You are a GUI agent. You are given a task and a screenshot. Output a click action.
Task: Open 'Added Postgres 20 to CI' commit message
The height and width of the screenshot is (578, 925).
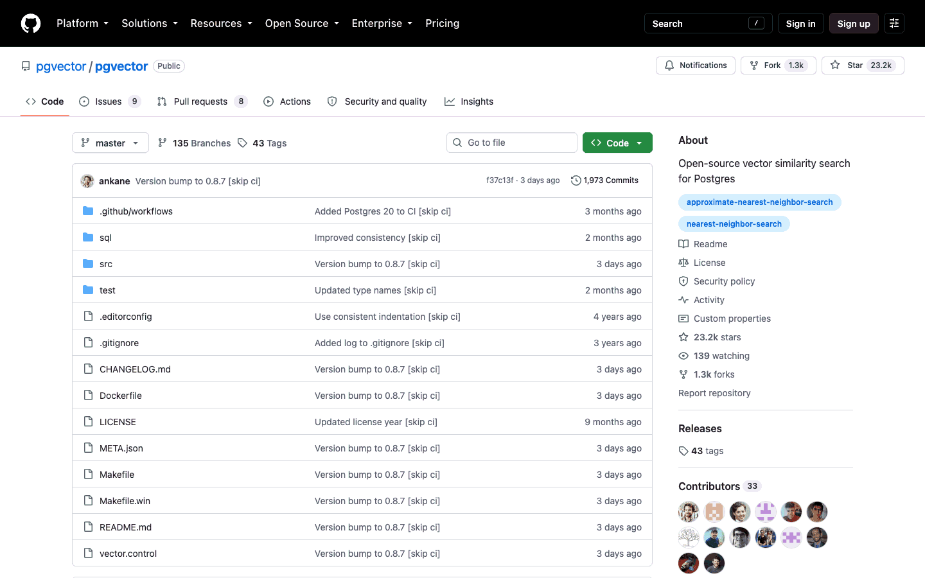(x=383, y=211)
